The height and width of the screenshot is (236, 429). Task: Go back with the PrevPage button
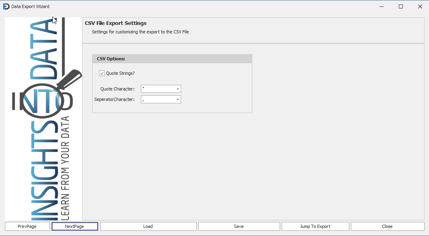tap(27, 226)
